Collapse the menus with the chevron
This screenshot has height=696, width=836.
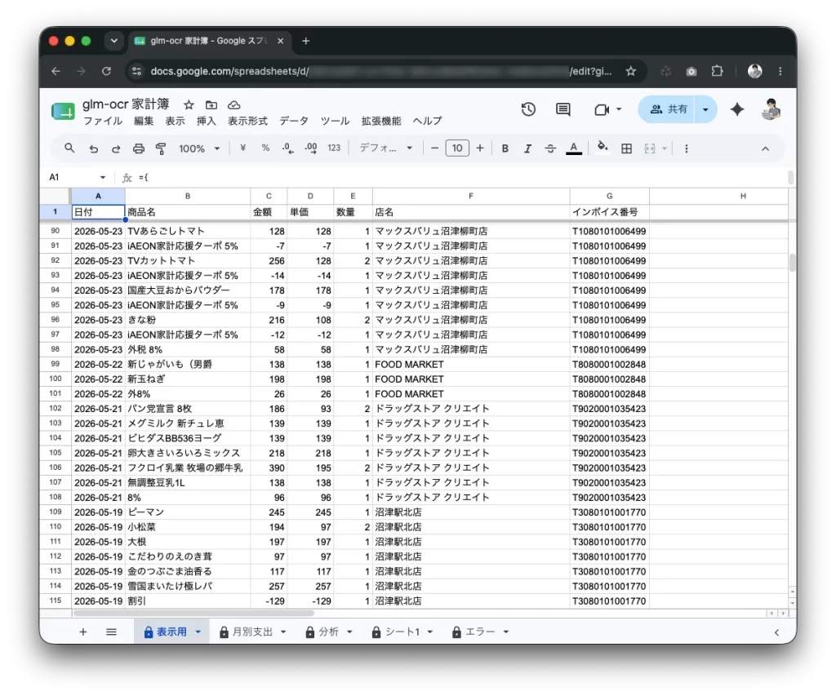(x=765, y=149)
